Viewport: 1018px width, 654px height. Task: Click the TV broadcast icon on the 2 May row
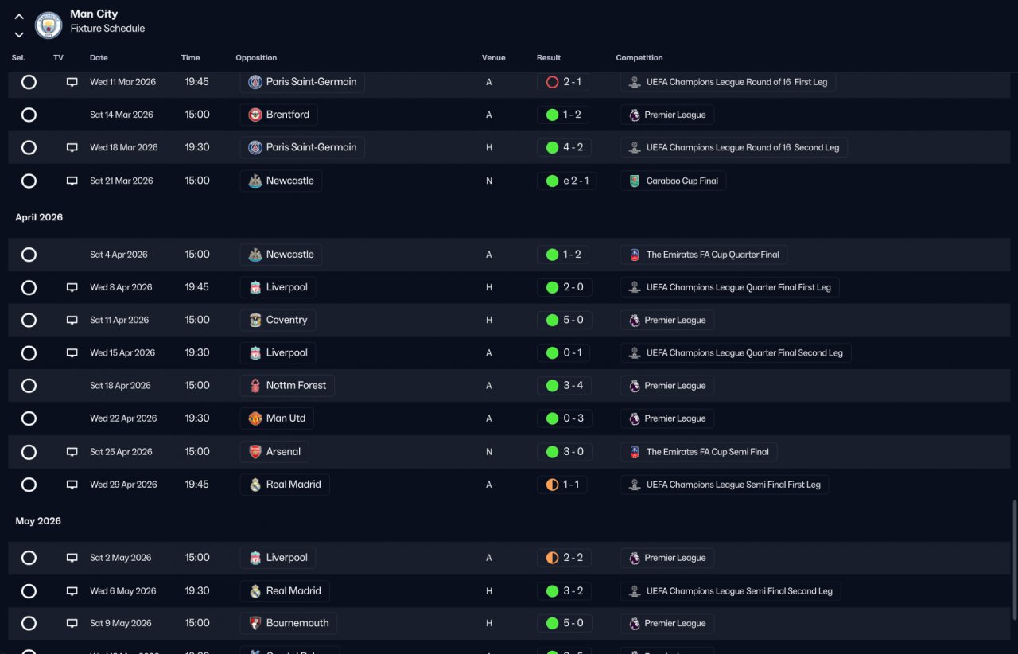[x=72, y=558]
